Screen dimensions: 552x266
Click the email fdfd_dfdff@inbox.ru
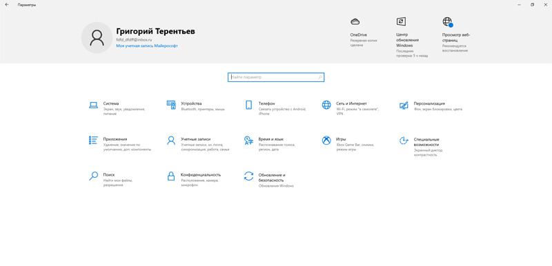(134, 40)
